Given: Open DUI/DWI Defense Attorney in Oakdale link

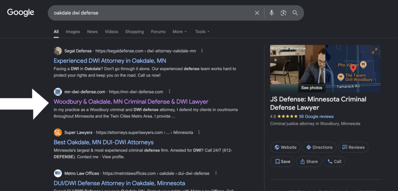Looking at the screenshot, I should (119, 183).
